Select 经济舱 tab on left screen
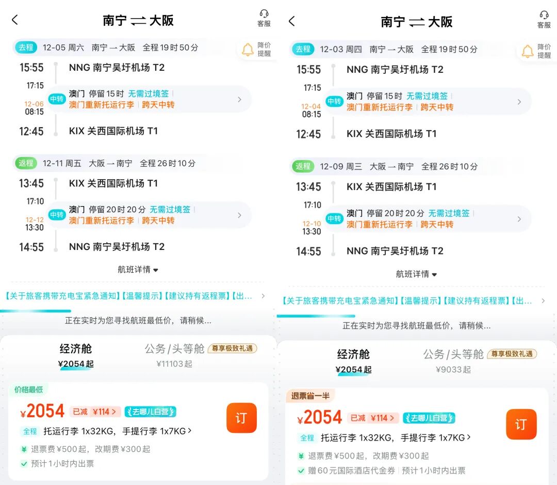The image size is (557, 485). pyautogui.click(x=76, y=355)
